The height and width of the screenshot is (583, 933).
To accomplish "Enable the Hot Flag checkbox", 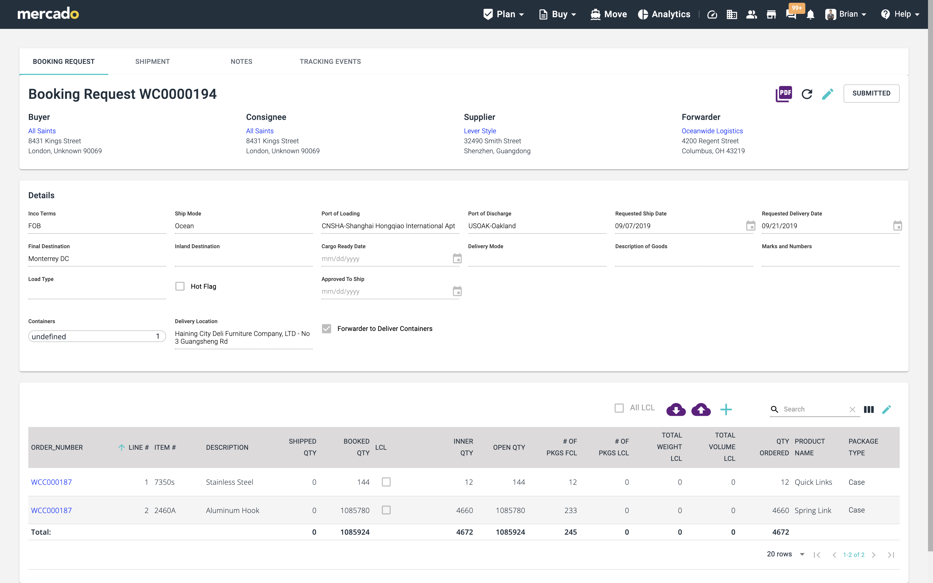I will tap(180, 286).
